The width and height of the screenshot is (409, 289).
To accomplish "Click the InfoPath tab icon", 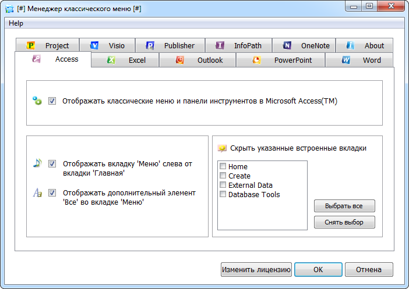I will click(220, 45).
